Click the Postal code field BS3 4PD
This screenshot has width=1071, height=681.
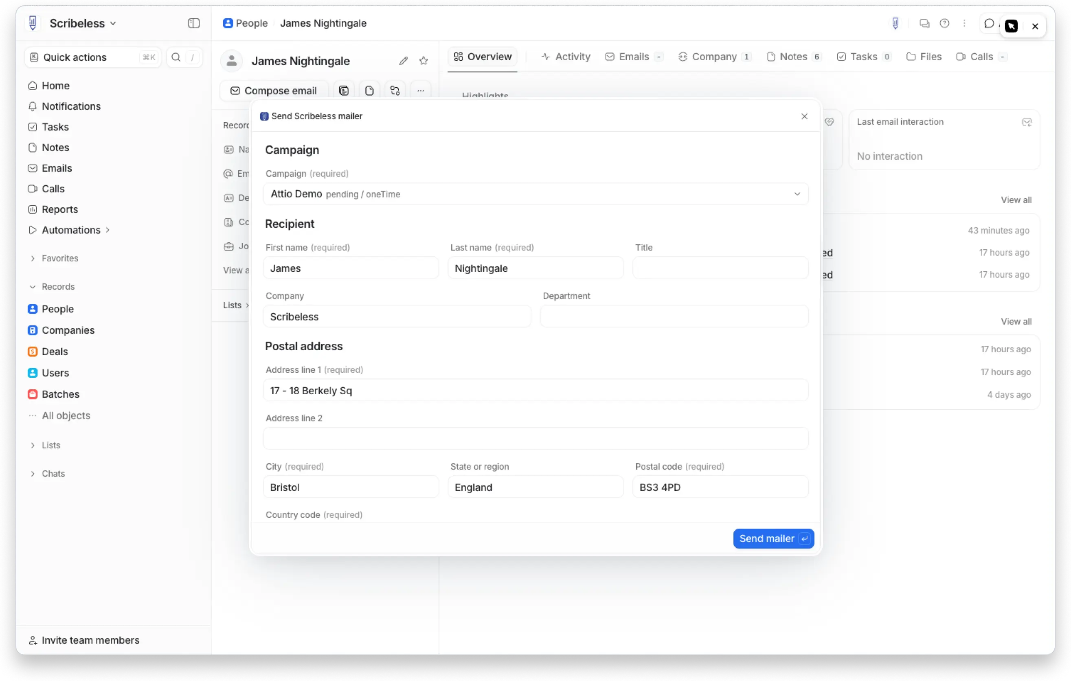click(720, 487)
